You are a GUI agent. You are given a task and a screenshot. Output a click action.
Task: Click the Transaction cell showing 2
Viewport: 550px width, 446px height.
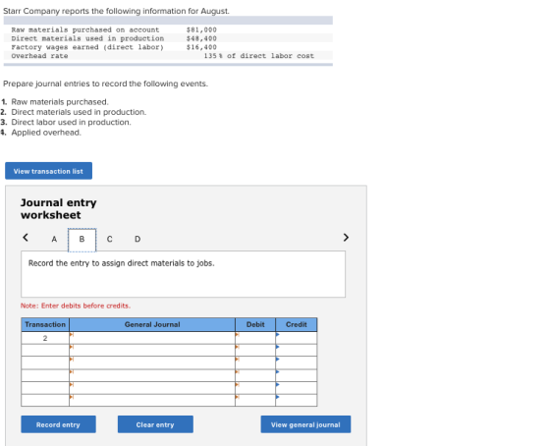click(x=45, y=338)
